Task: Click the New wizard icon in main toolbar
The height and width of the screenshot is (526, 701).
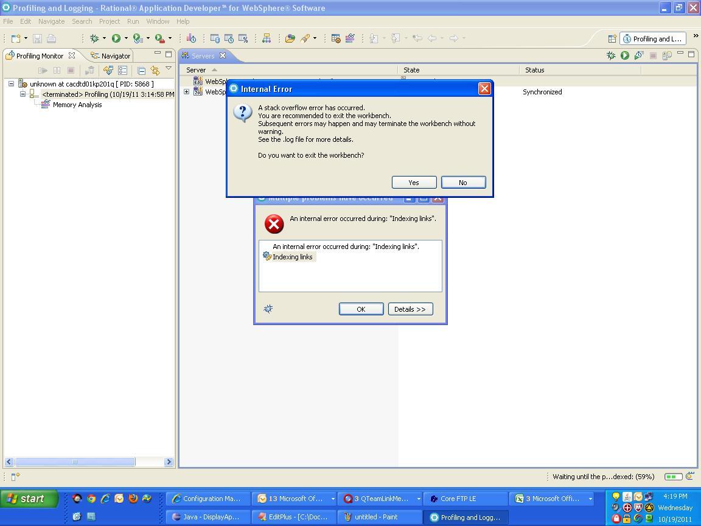Action: 16,38
